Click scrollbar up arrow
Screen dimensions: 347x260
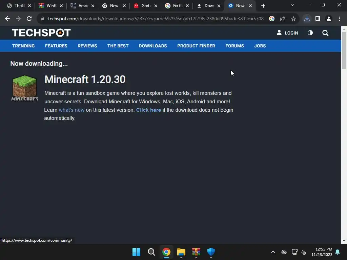[344, 29]
